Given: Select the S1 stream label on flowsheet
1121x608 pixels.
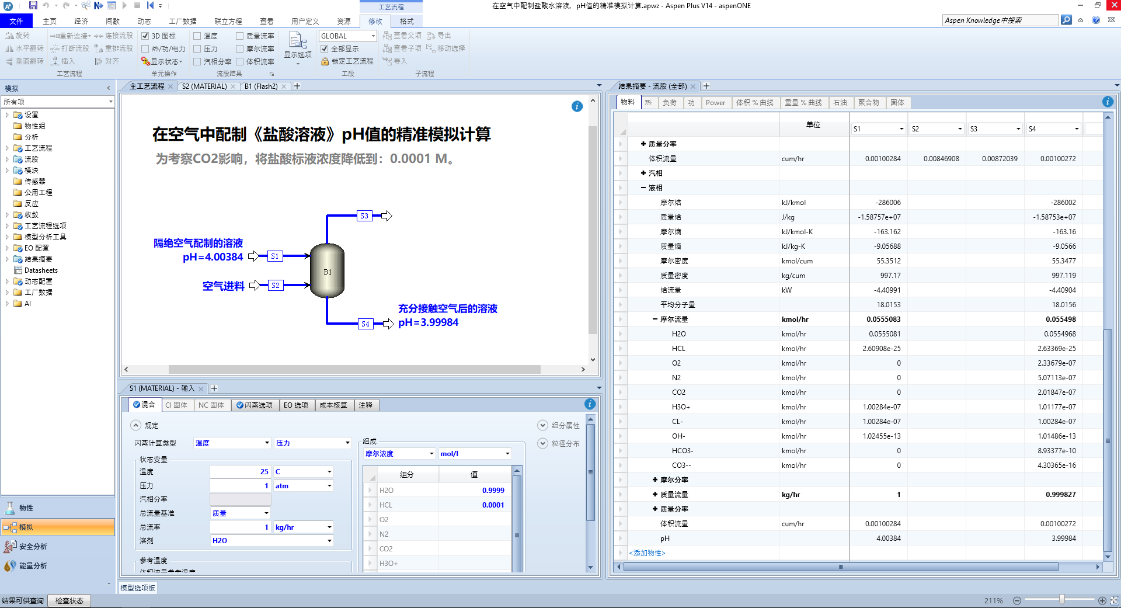Looking at the screenshot, I should (274, 256).
